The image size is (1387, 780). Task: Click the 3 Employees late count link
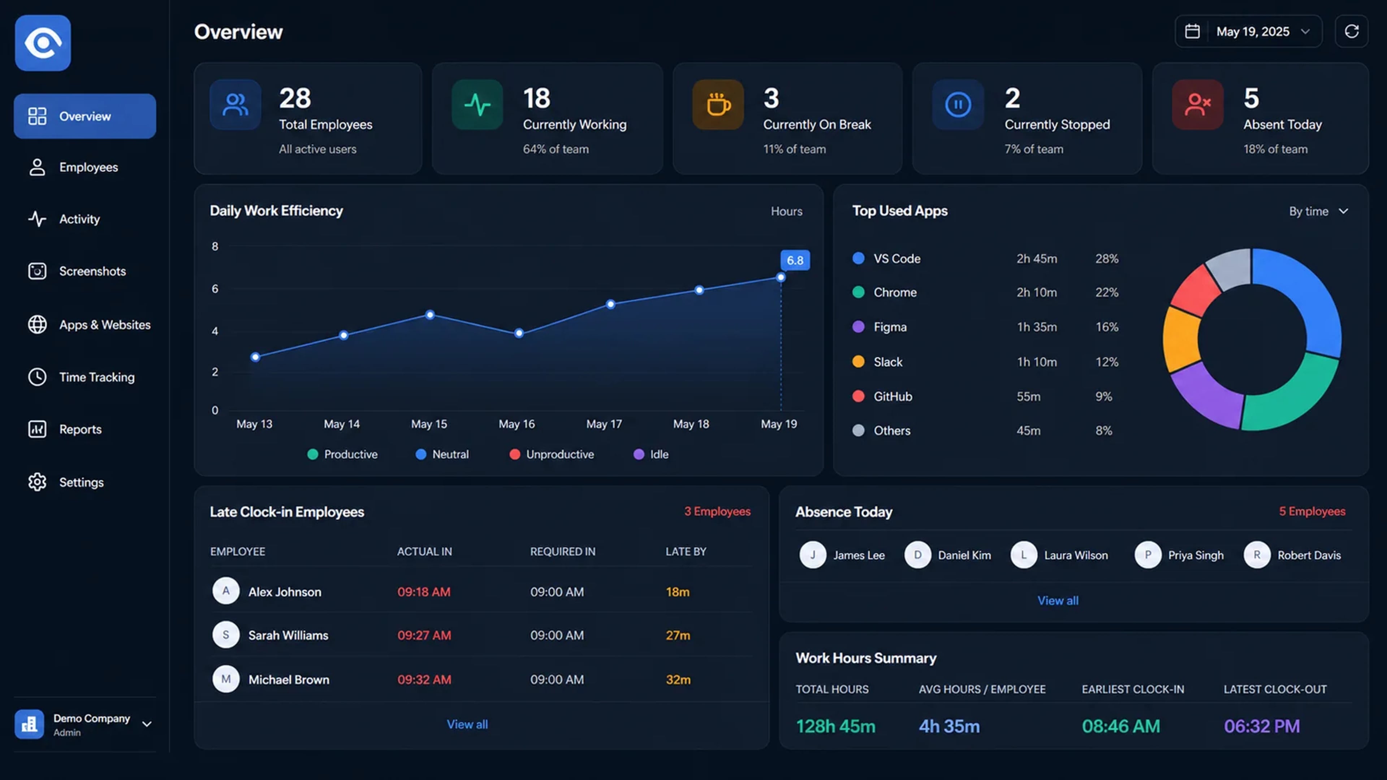(717, 511)
